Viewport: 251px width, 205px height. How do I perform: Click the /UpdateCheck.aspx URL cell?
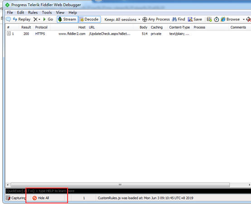110,34
